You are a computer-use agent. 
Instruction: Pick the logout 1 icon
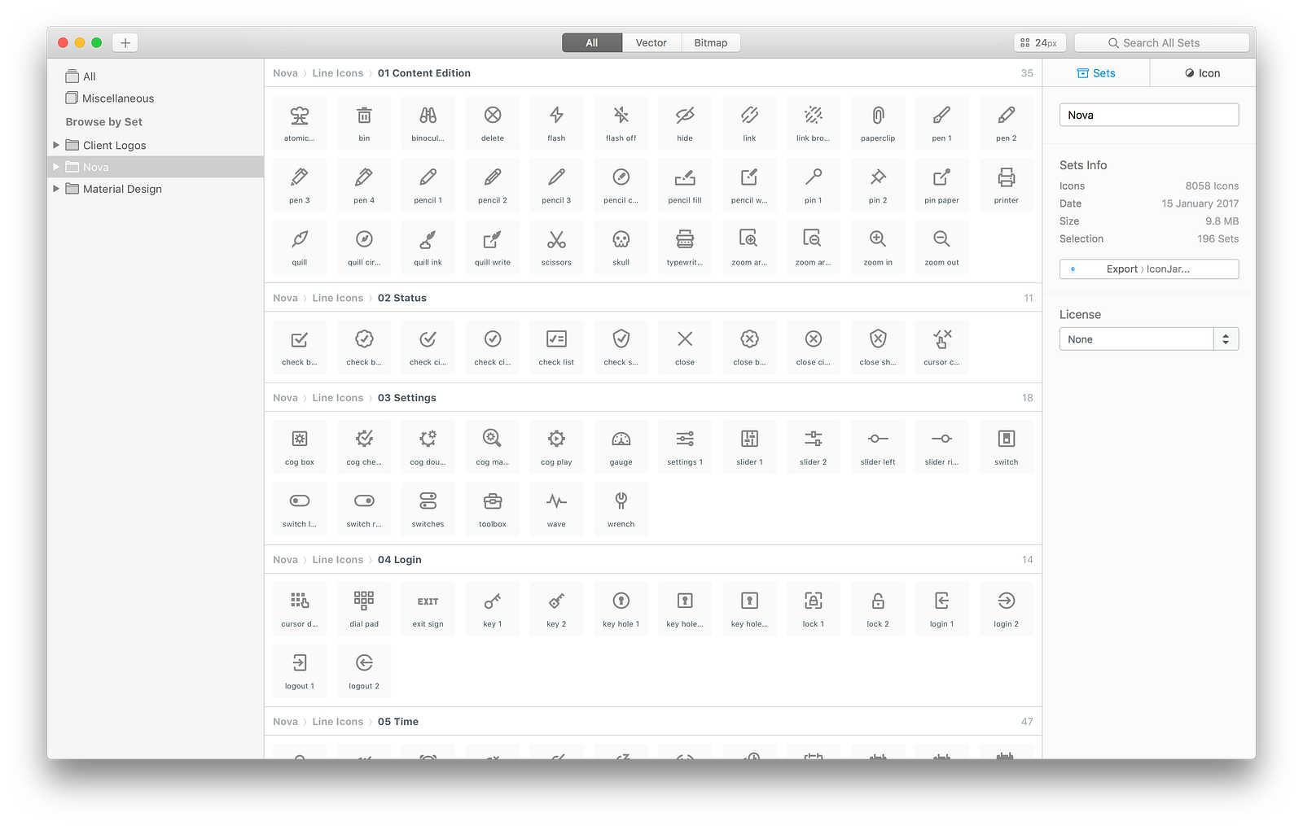(x=300, y=671)
